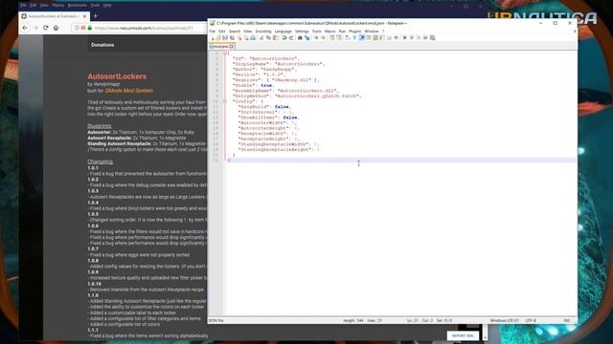The width and height of the screenshot is (613, 344).
Task: Click the browser page scrollbar down arrow
Action: point(485,337)
